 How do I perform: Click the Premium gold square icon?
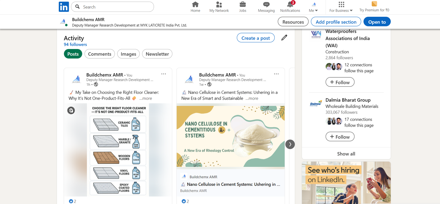click(x=374, y=4)
